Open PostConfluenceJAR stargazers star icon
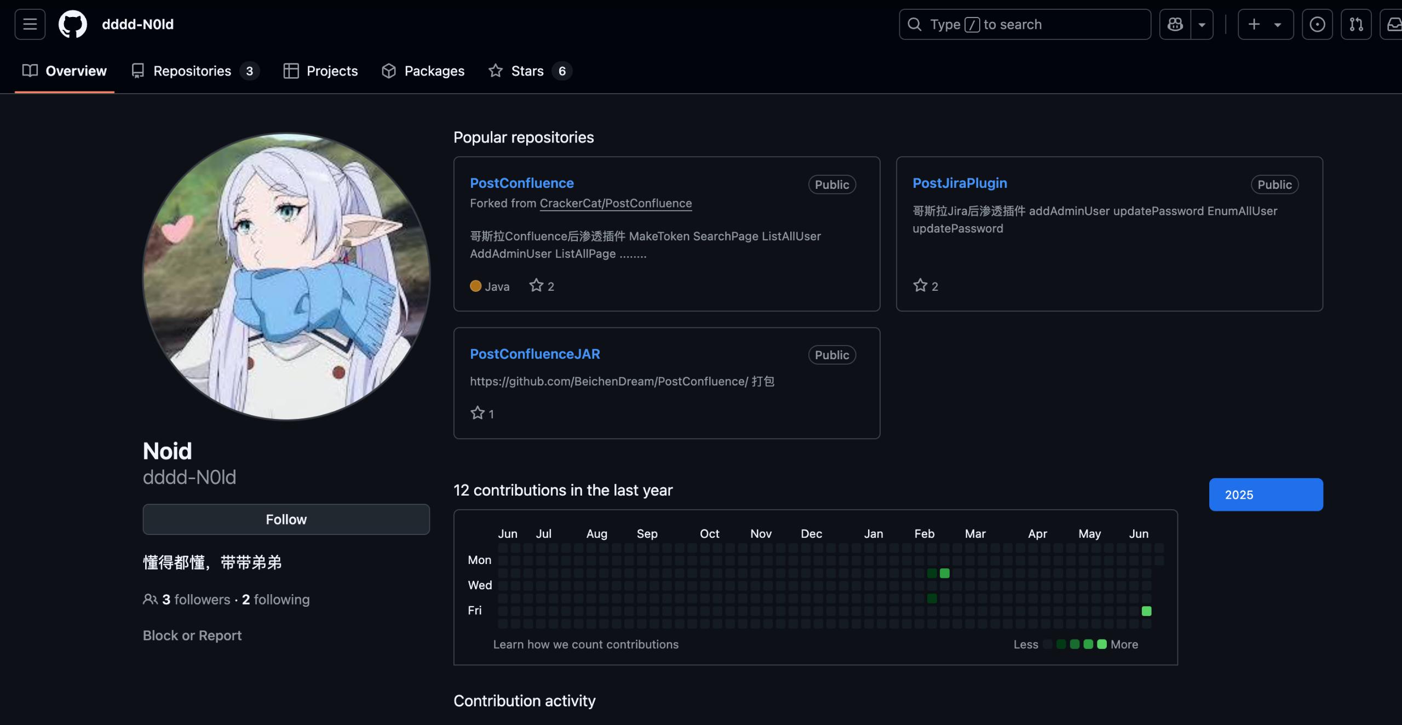 [x=478, y=413]
